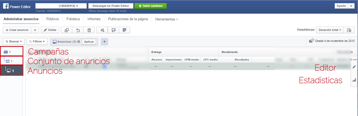Open the Filtros dropdown
This screenshot has height=116, width=358.
click(37, 42)
